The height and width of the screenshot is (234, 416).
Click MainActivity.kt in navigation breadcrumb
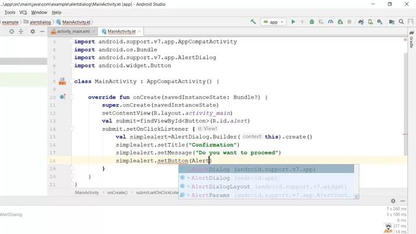[x=73, y=22]
